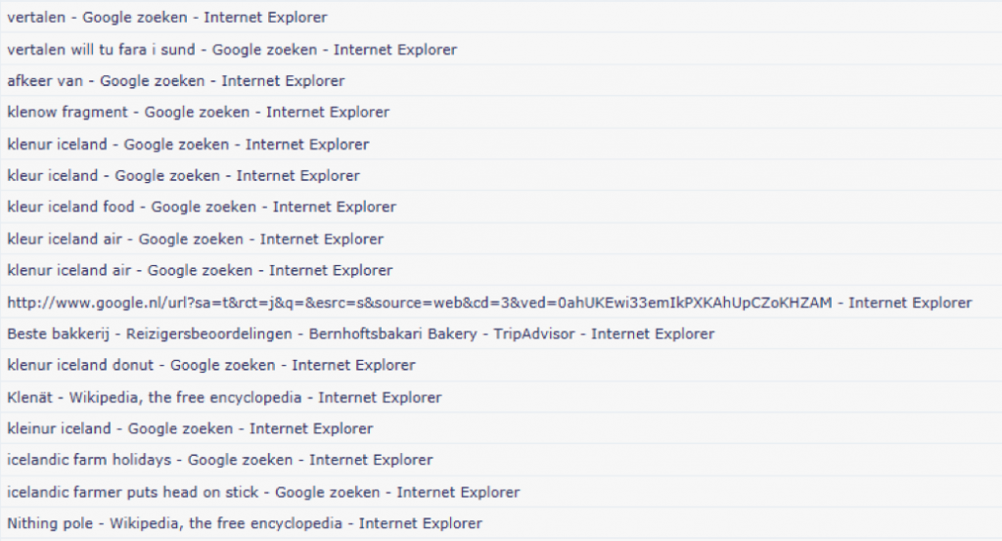Viewport: 1002px width, 541px height.
Task: Click the 'icelandic farm holidays' entry
Action: tap(220, 460)
